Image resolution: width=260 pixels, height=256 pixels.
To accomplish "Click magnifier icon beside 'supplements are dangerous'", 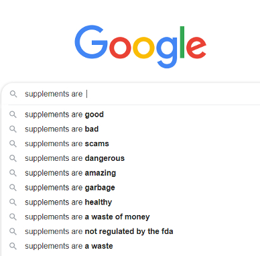I will [x=13, y=158].
